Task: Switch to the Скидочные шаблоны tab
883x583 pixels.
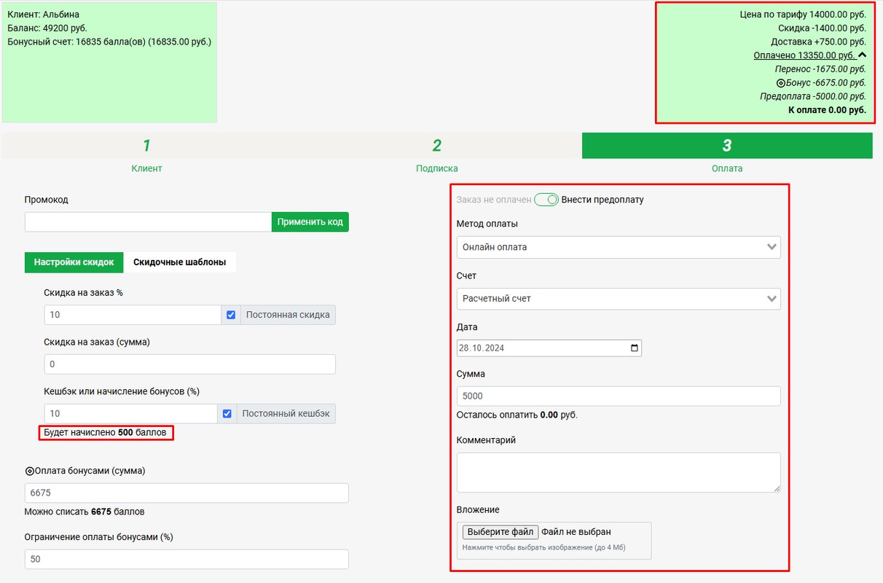Action: pyautogui.click(x=179, y=262)
